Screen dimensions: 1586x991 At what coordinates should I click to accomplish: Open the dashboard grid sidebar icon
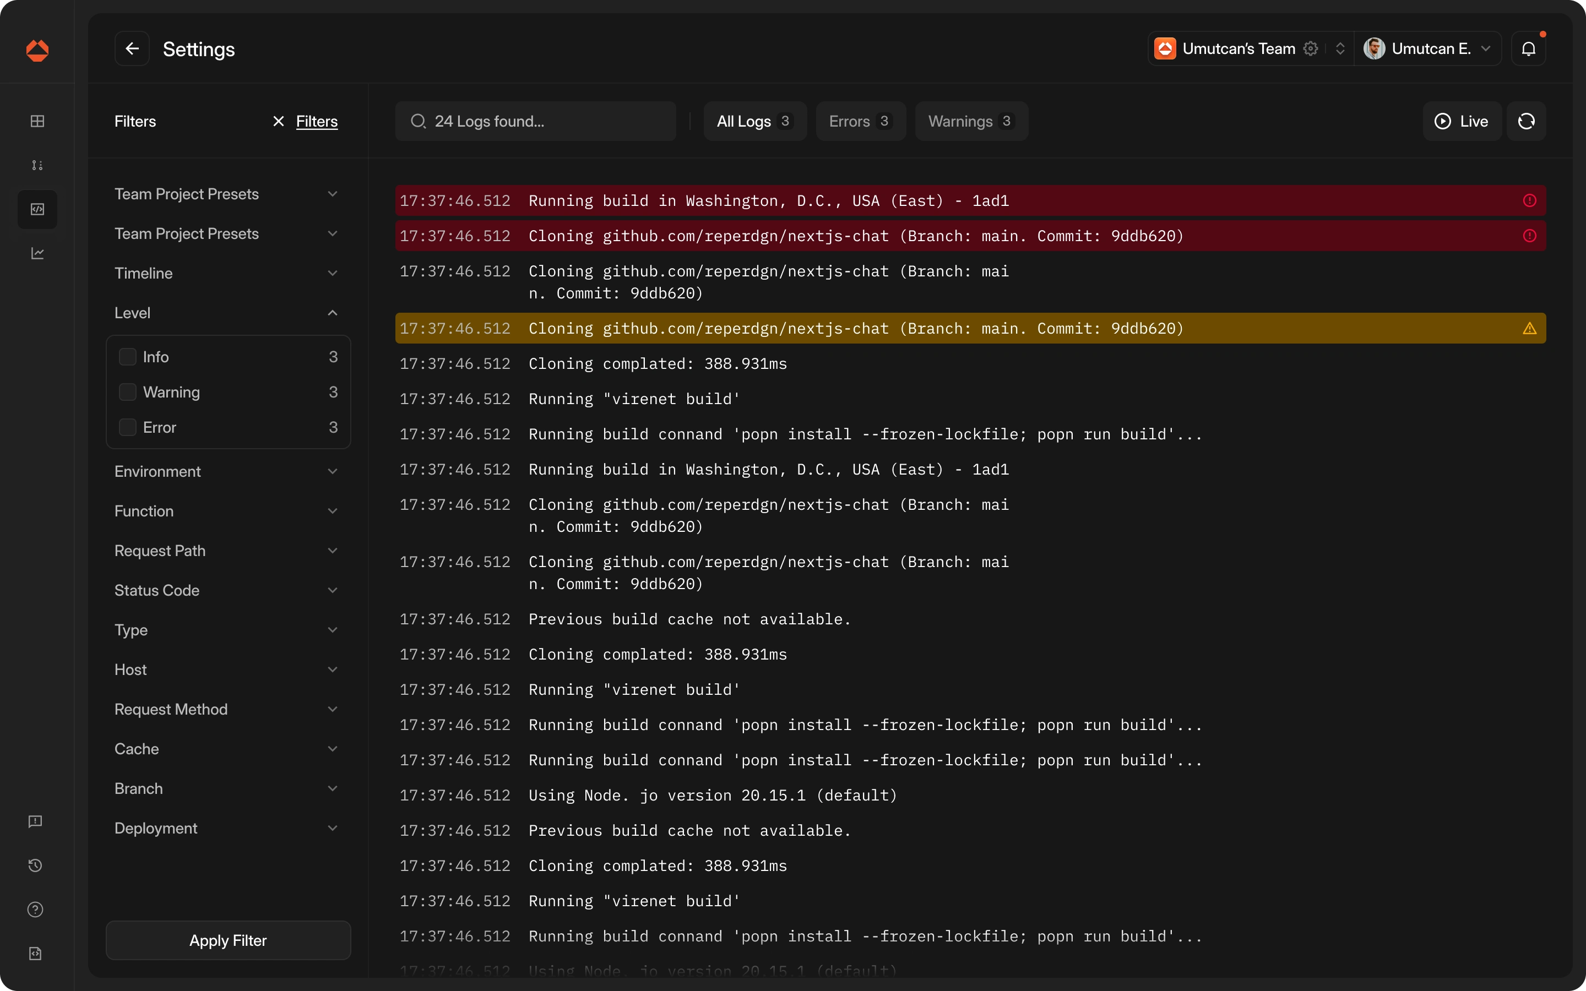coord(37,121)
